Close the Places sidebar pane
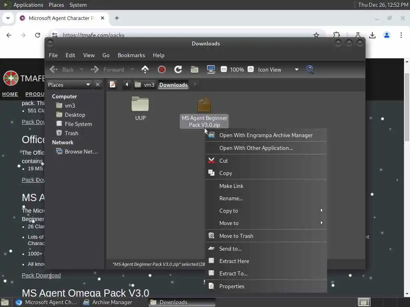The height and width of the screenshot is (307, 410). click(98, 85)
